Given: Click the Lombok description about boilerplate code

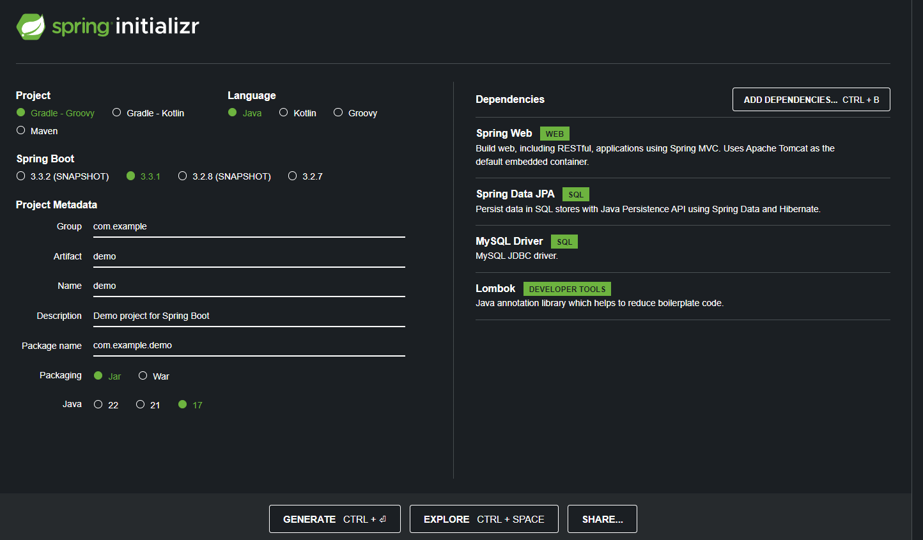Looking at the screenshot, I should 600,304.
